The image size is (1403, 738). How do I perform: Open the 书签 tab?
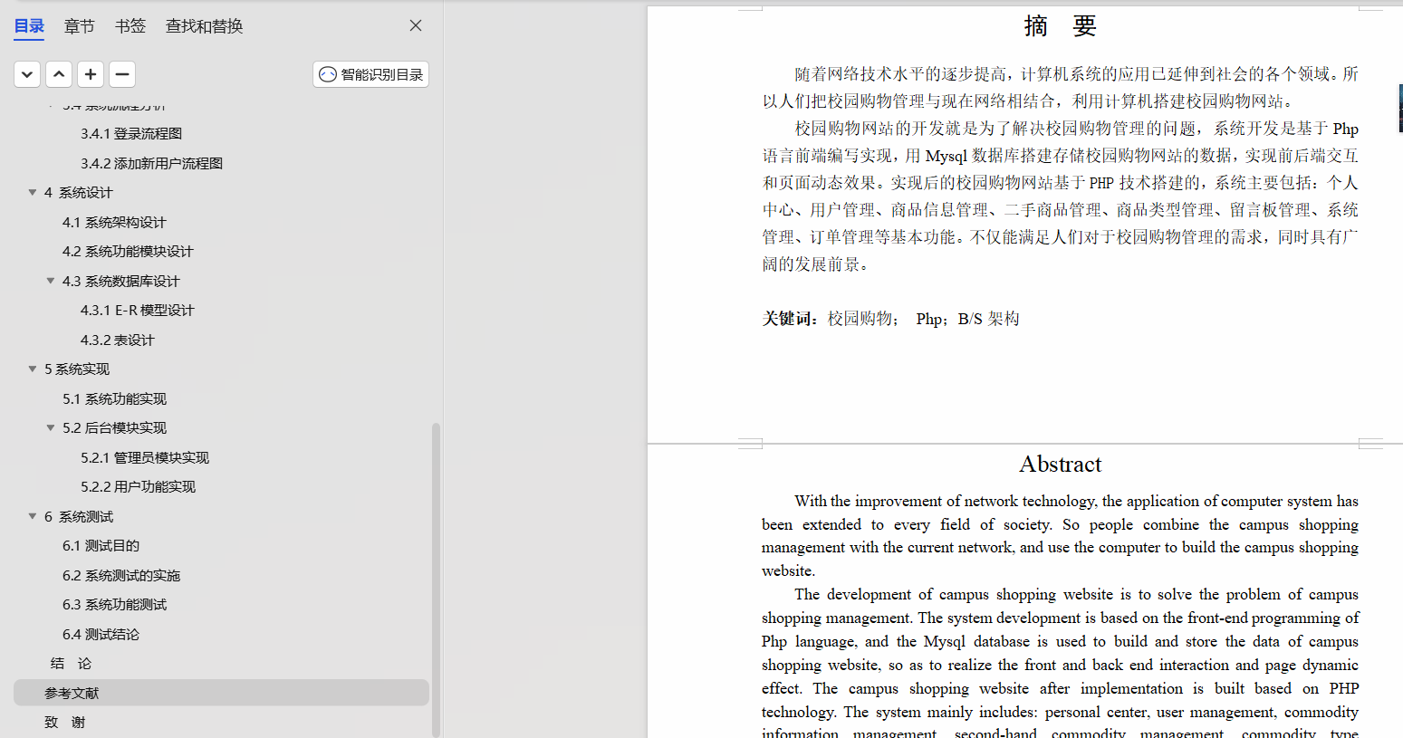[130, 26]
